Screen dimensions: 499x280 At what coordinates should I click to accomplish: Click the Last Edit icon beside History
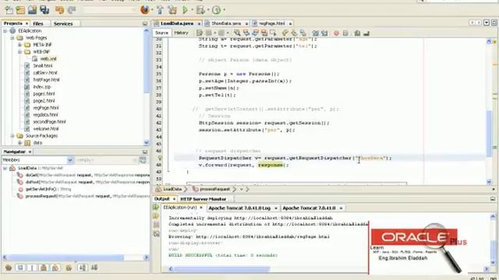[200, 33]
